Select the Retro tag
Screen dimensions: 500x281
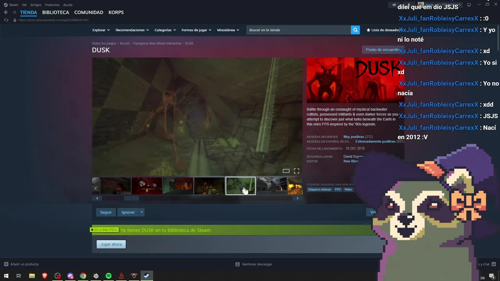[348, 190]
